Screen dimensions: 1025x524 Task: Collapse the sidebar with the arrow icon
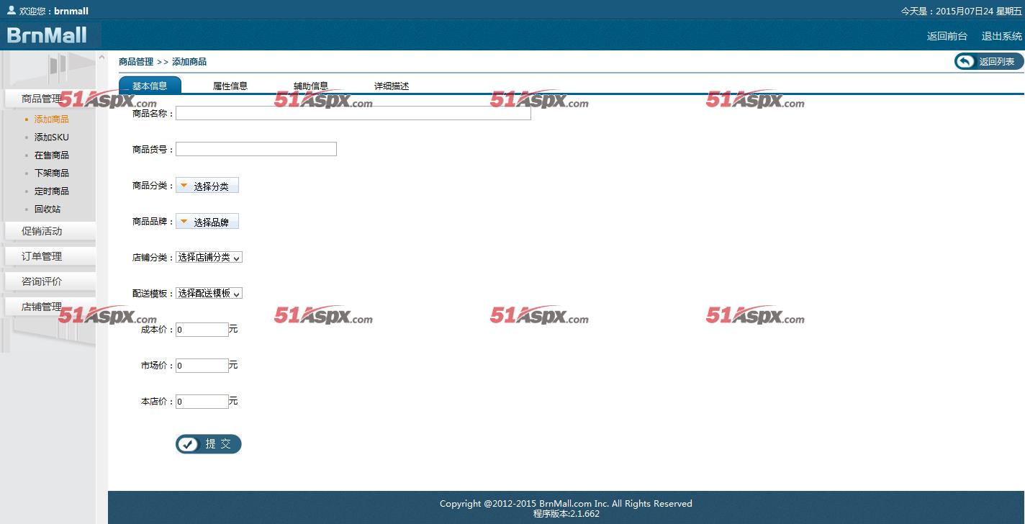[102, 57]
